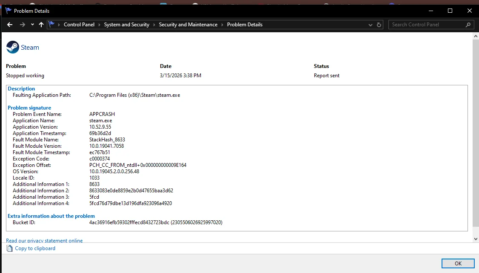Click the back navigation arrow
479x273 pixels.
(x=9, y=25)
